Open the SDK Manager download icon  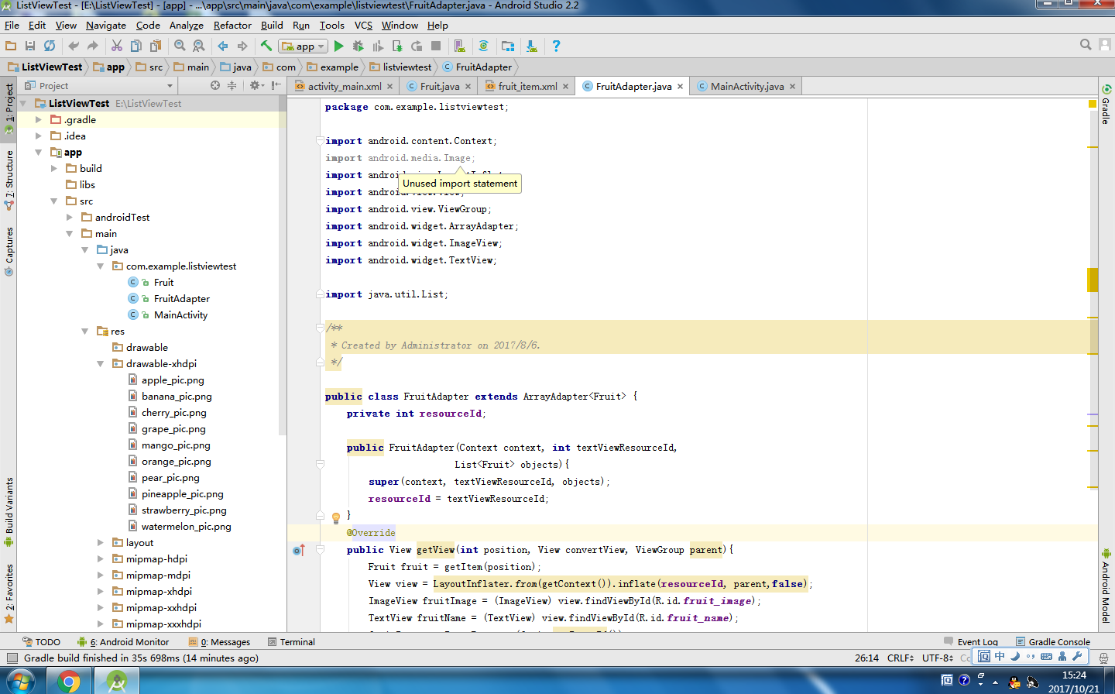(x=532, y=46)
